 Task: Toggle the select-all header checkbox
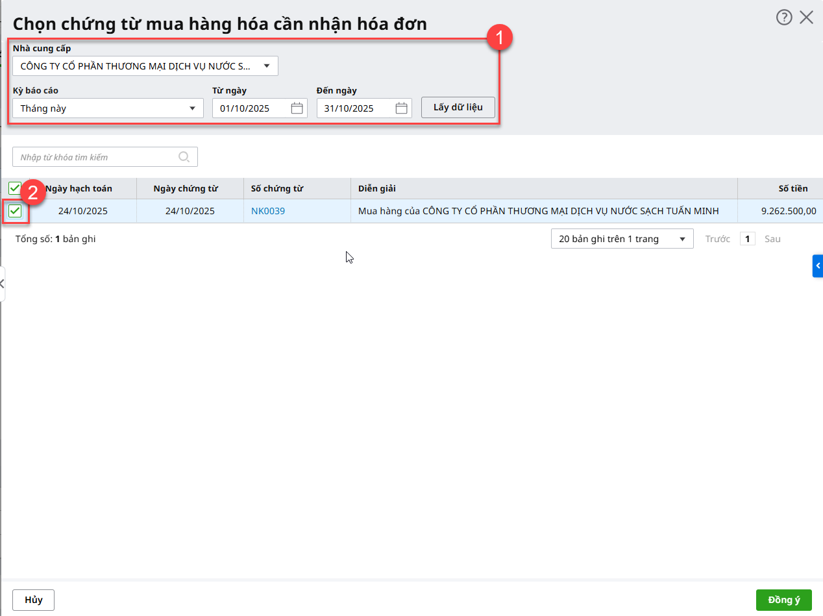coord(15,188)
